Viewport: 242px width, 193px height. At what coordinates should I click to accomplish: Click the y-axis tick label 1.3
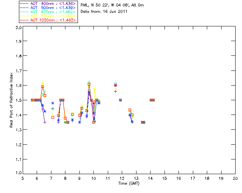tap(19, 130)
